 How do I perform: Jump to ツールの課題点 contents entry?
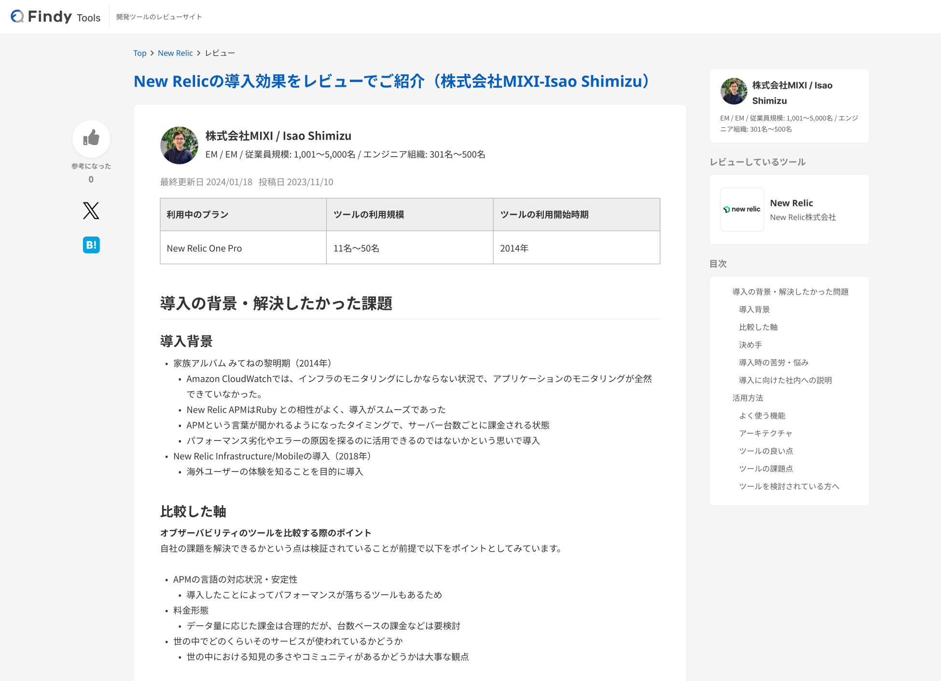pyautogui.click(x=765, y=468)
